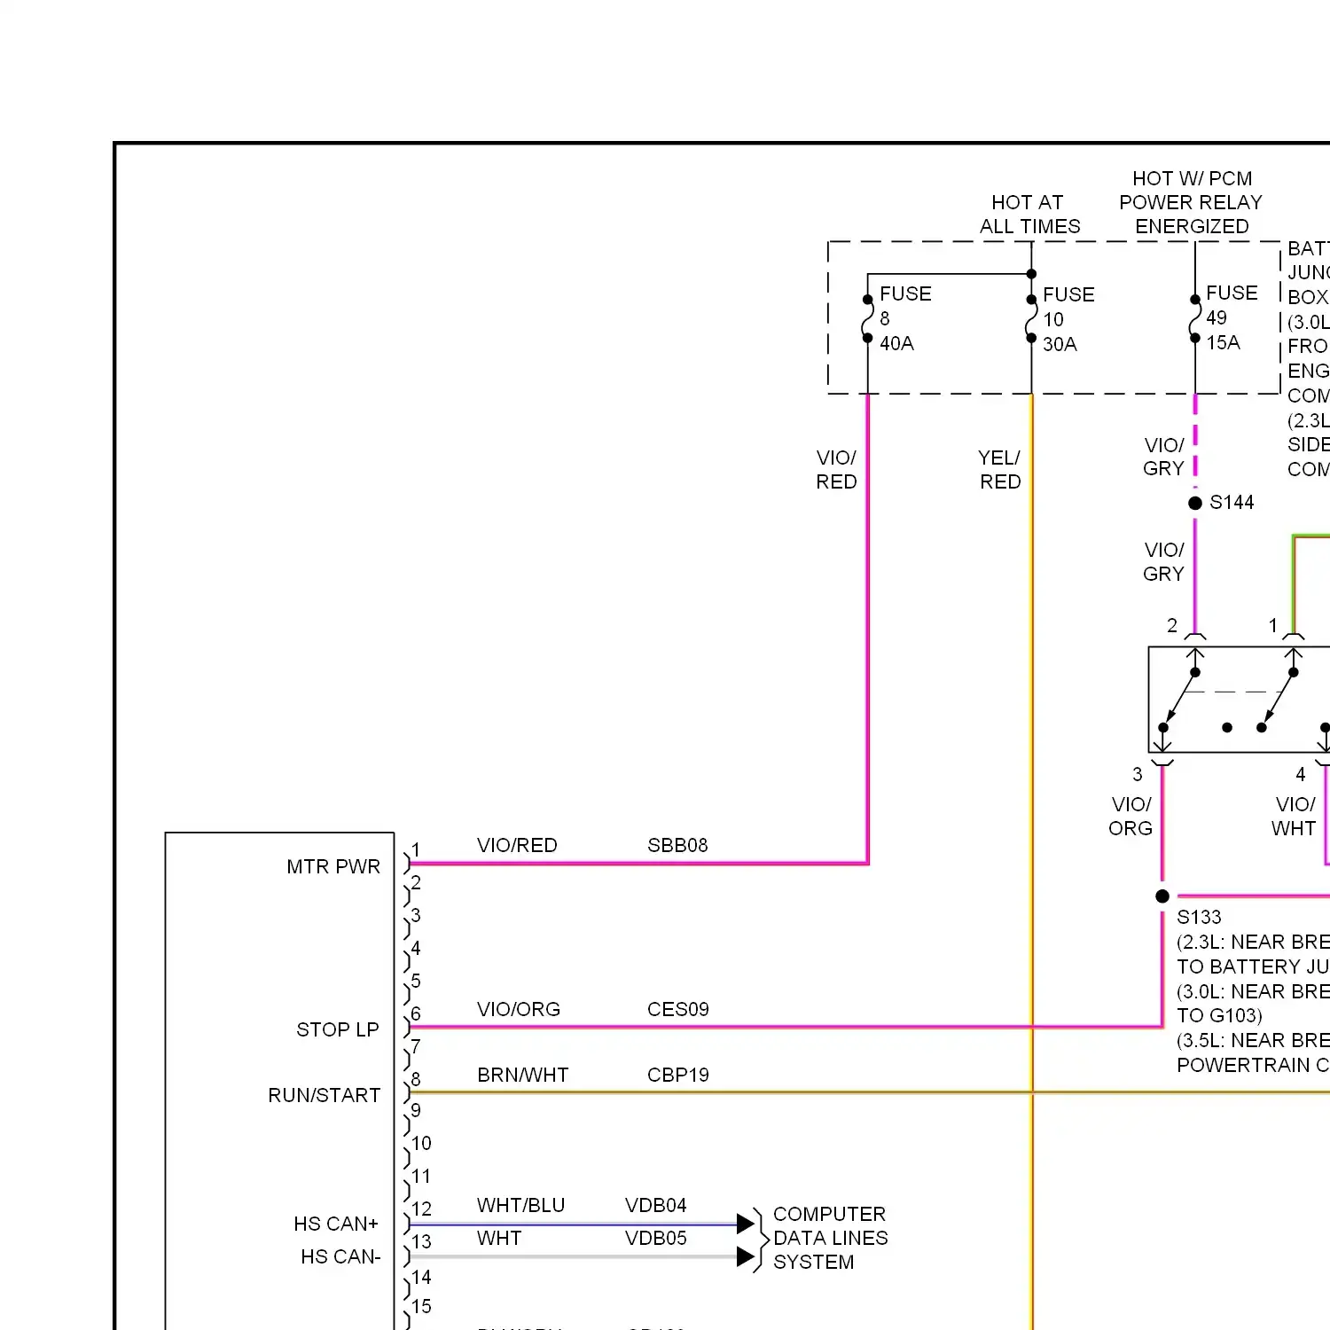1330x1330 pixels.
Task: Click the HS CAN+ pin label
Action: click(336, 1224)
